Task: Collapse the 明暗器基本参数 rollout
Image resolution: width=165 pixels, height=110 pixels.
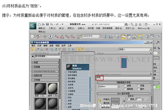Action: (x=124, y=82)
